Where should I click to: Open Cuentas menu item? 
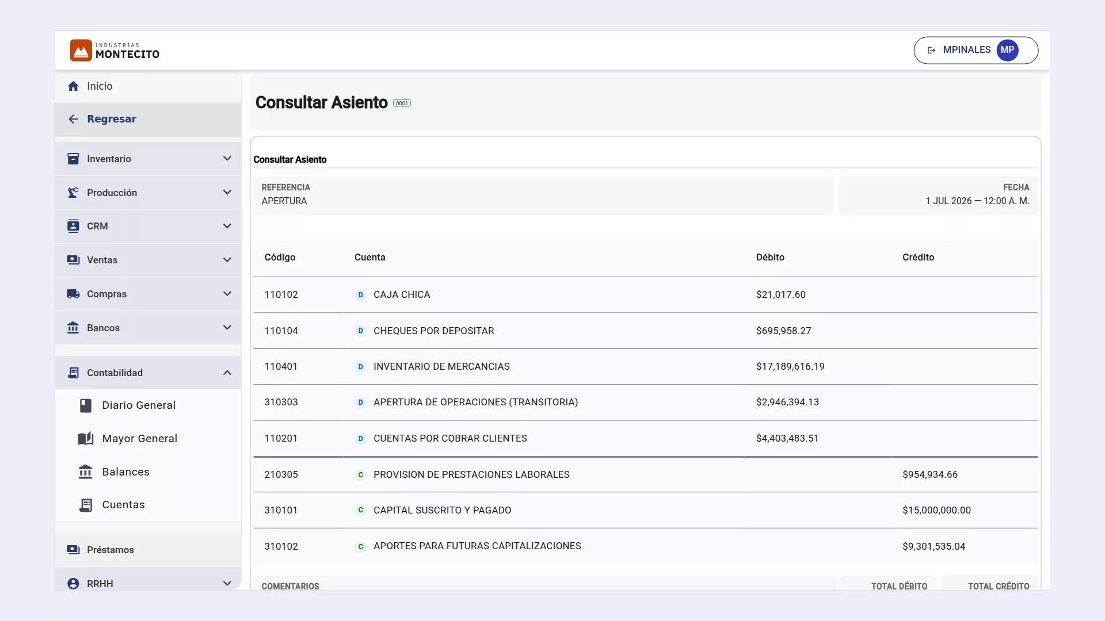(148, 505)
